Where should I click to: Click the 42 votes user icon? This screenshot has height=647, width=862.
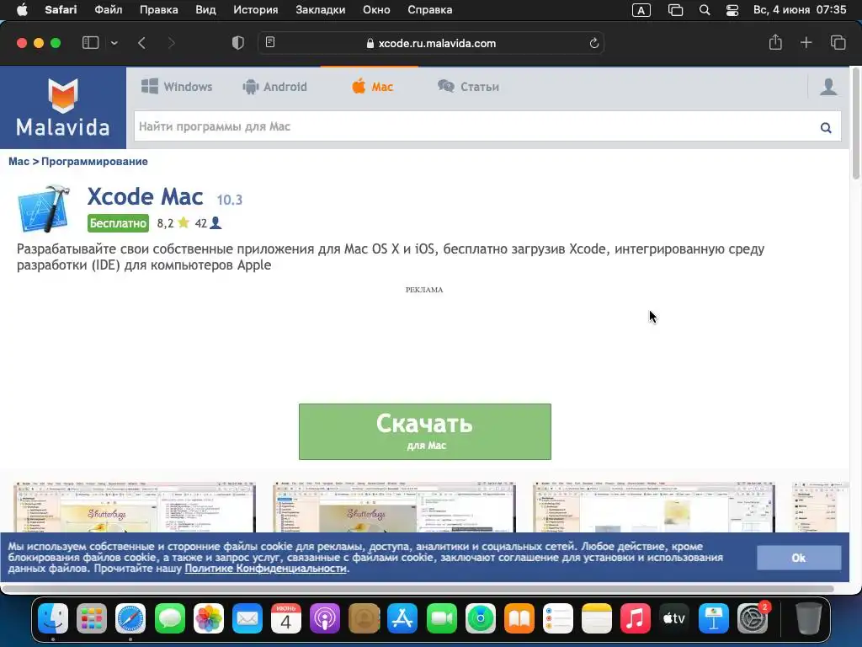pos(215,222)
